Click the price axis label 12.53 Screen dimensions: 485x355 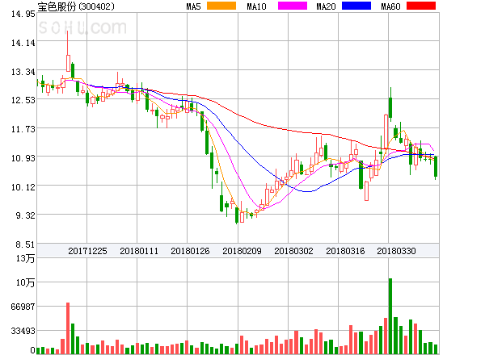point(23,100)
